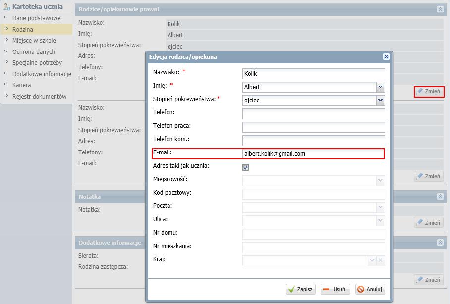
Task: Open Dodatkowe informacje in the sidebar
Action: point(42,74)
